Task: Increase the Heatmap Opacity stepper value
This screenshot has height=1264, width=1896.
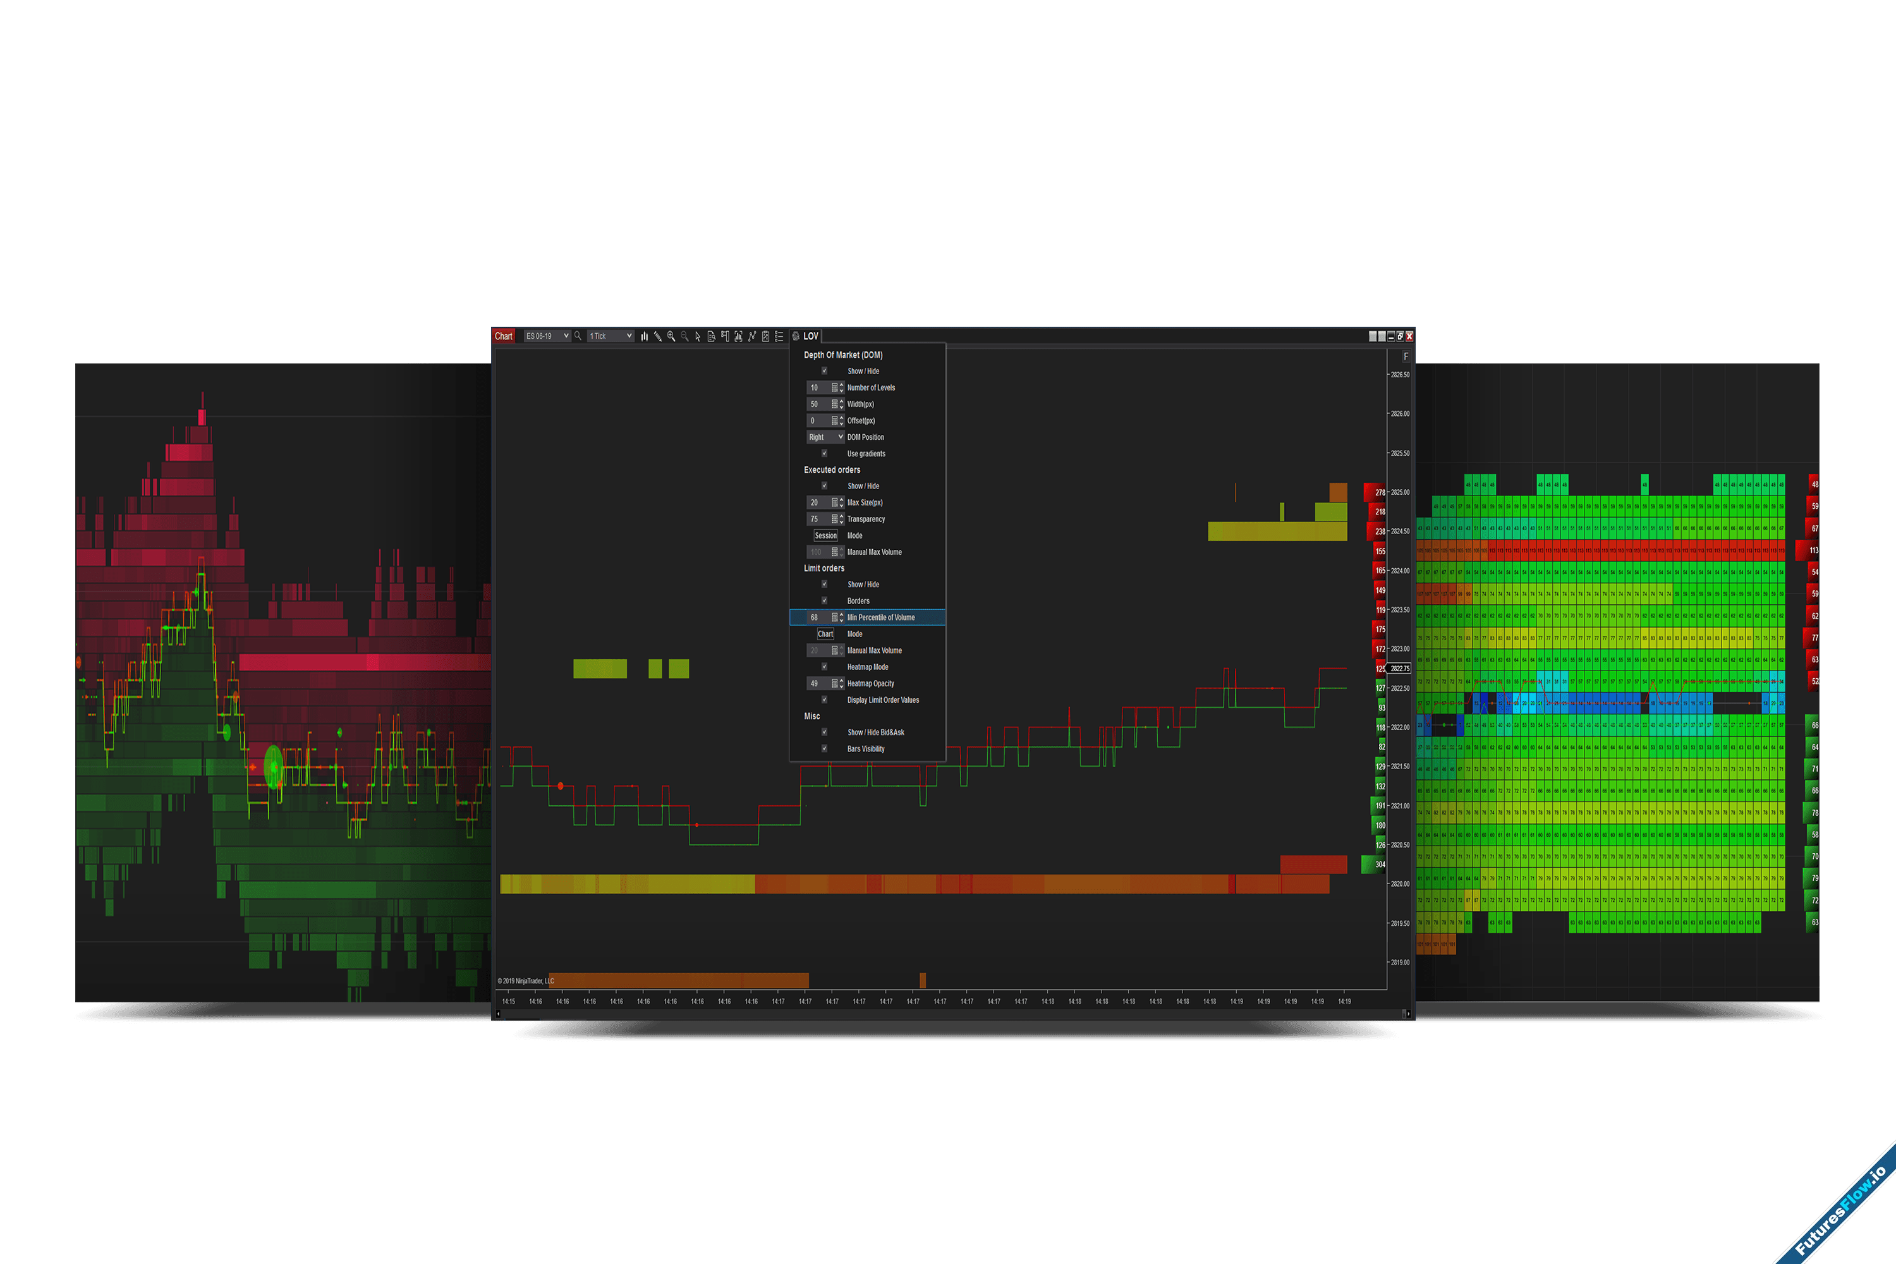Action: [x=842, y=681]
